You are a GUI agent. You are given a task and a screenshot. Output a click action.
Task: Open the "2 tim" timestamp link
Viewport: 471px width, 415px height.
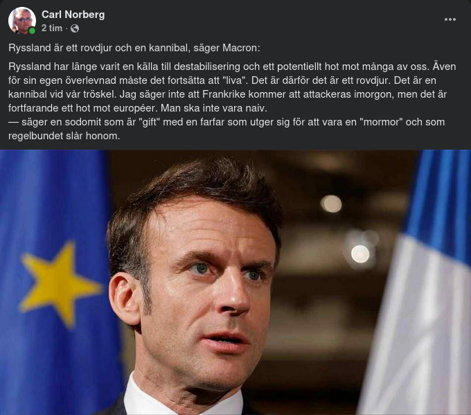coord(52,28)
